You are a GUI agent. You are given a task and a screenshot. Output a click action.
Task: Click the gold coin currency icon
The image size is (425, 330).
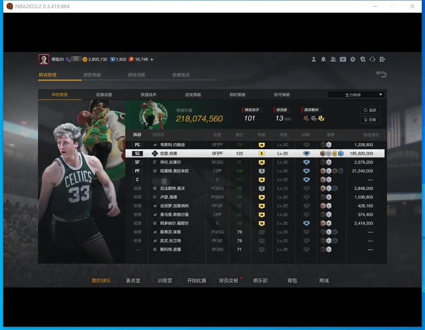click(85, 59)
